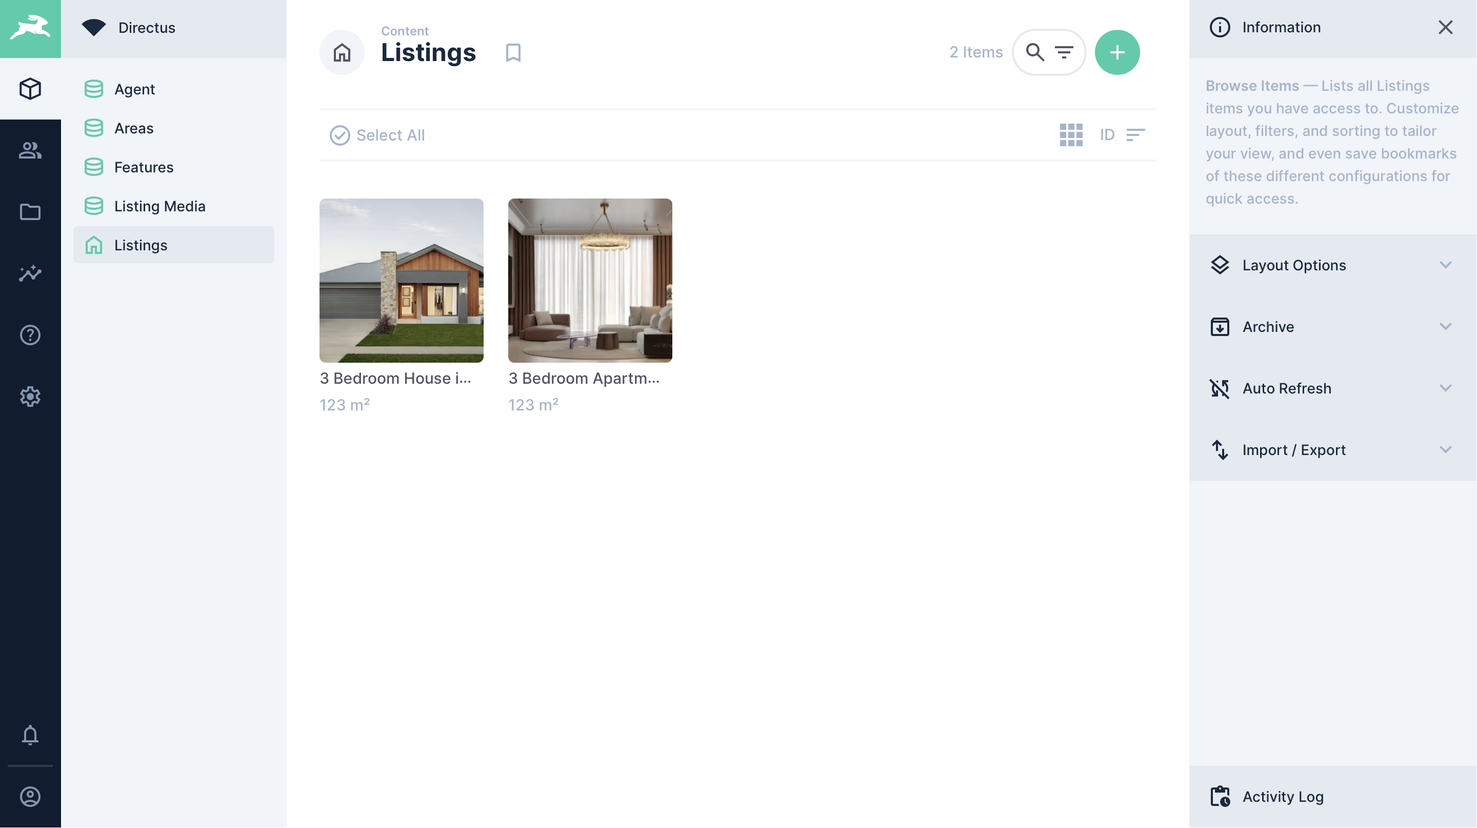Open the filter icon next to search
The image size is (1477, 828).
point(1064,52)
